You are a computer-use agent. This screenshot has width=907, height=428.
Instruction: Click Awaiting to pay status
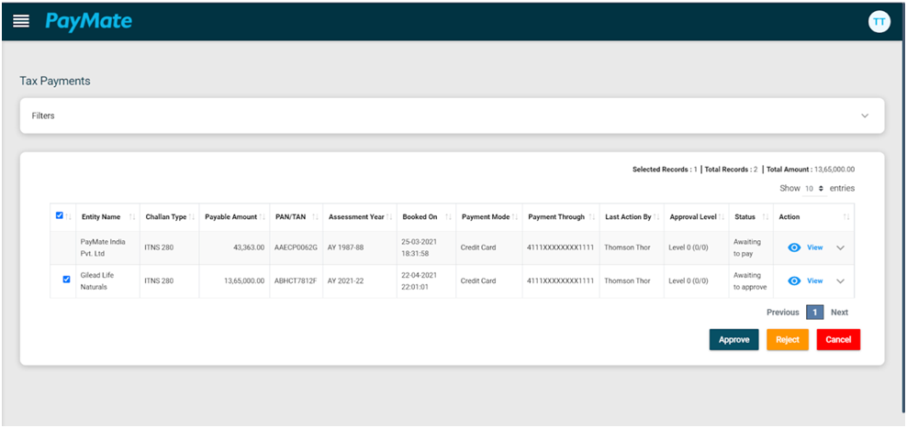tap(746, 247)
